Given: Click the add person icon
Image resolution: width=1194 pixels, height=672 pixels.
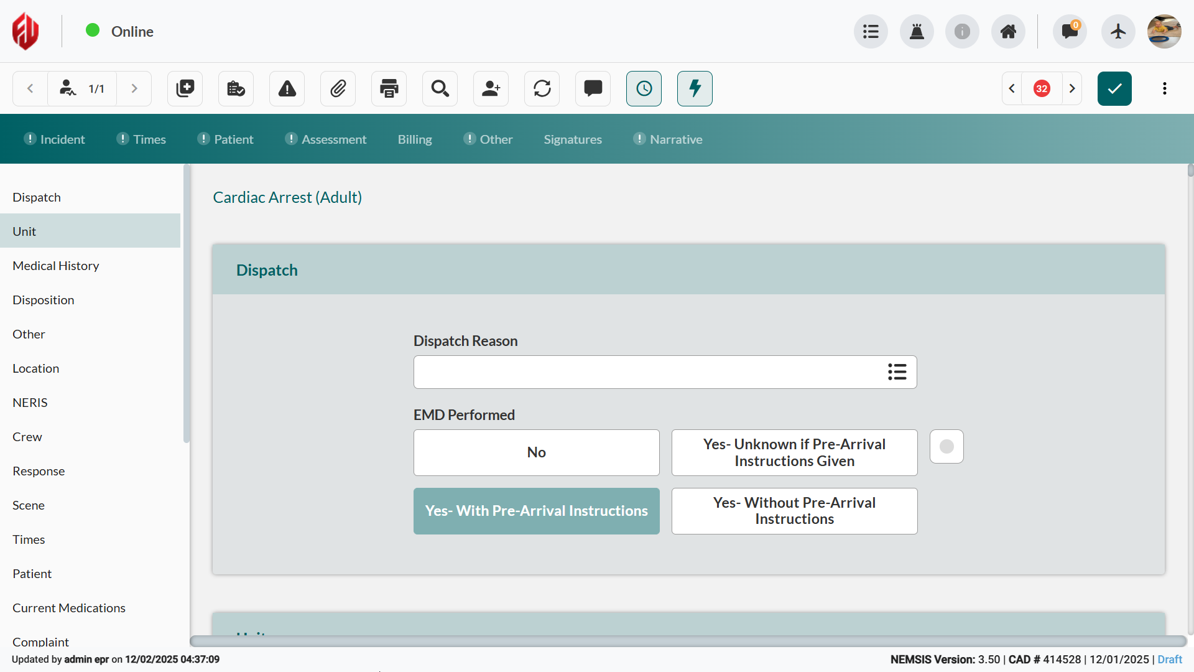Looking at the screenshot, I should pos(491,88).
